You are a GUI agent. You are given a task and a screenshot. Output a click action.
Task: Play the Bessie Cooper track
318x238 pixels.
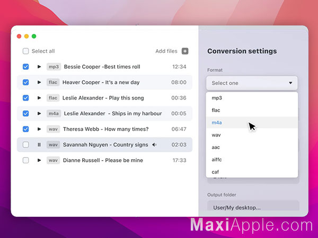click(x=39, y=67)
